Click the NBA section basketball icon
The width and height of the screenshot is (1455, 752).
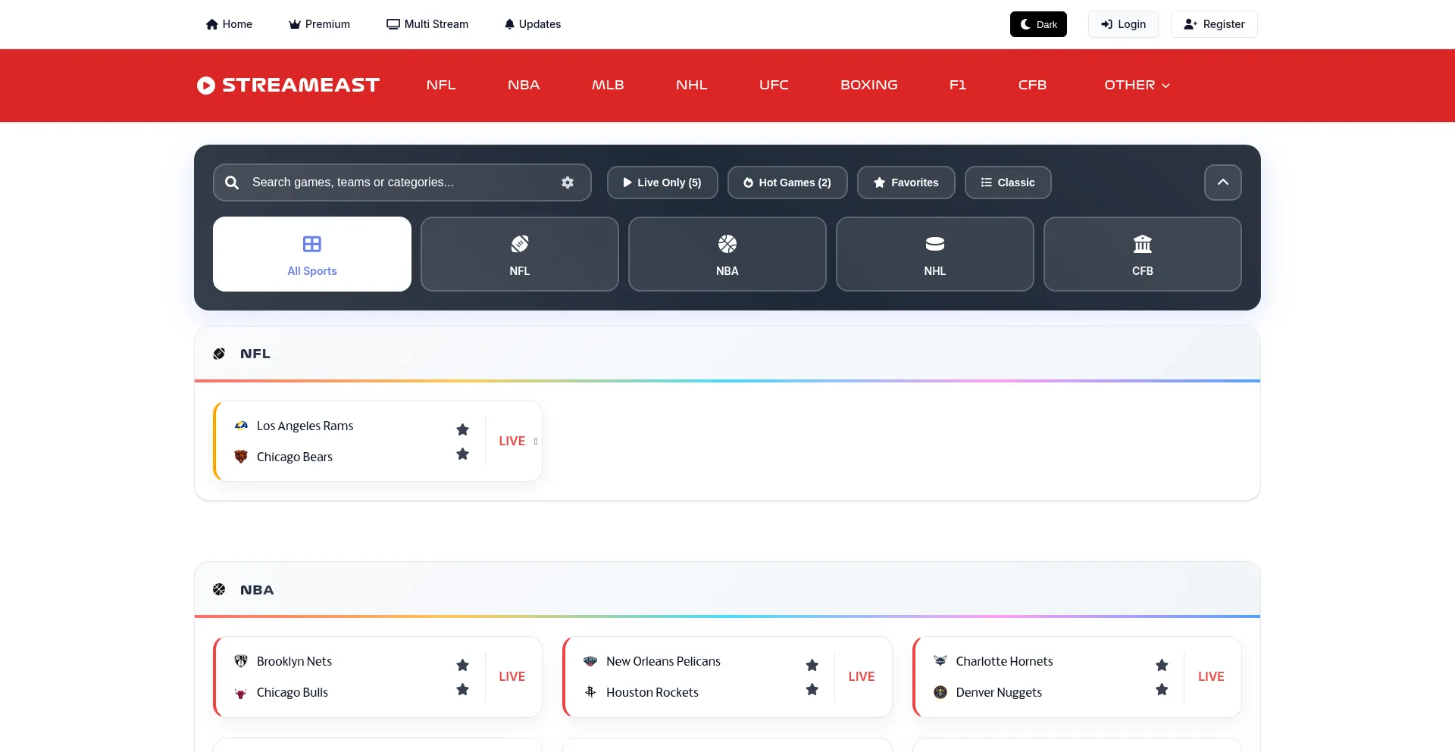[x=219, y=589]
